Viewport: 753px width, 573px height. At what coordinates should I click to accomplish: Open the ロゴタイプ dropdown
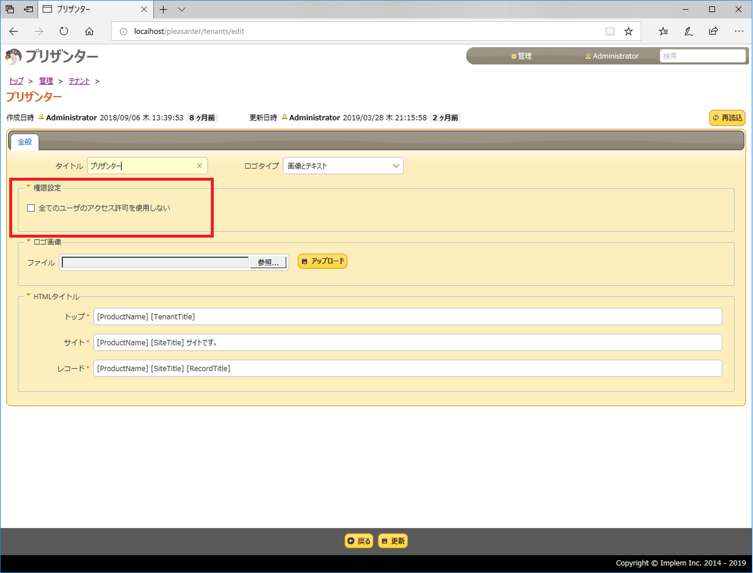tap(343, 166)
